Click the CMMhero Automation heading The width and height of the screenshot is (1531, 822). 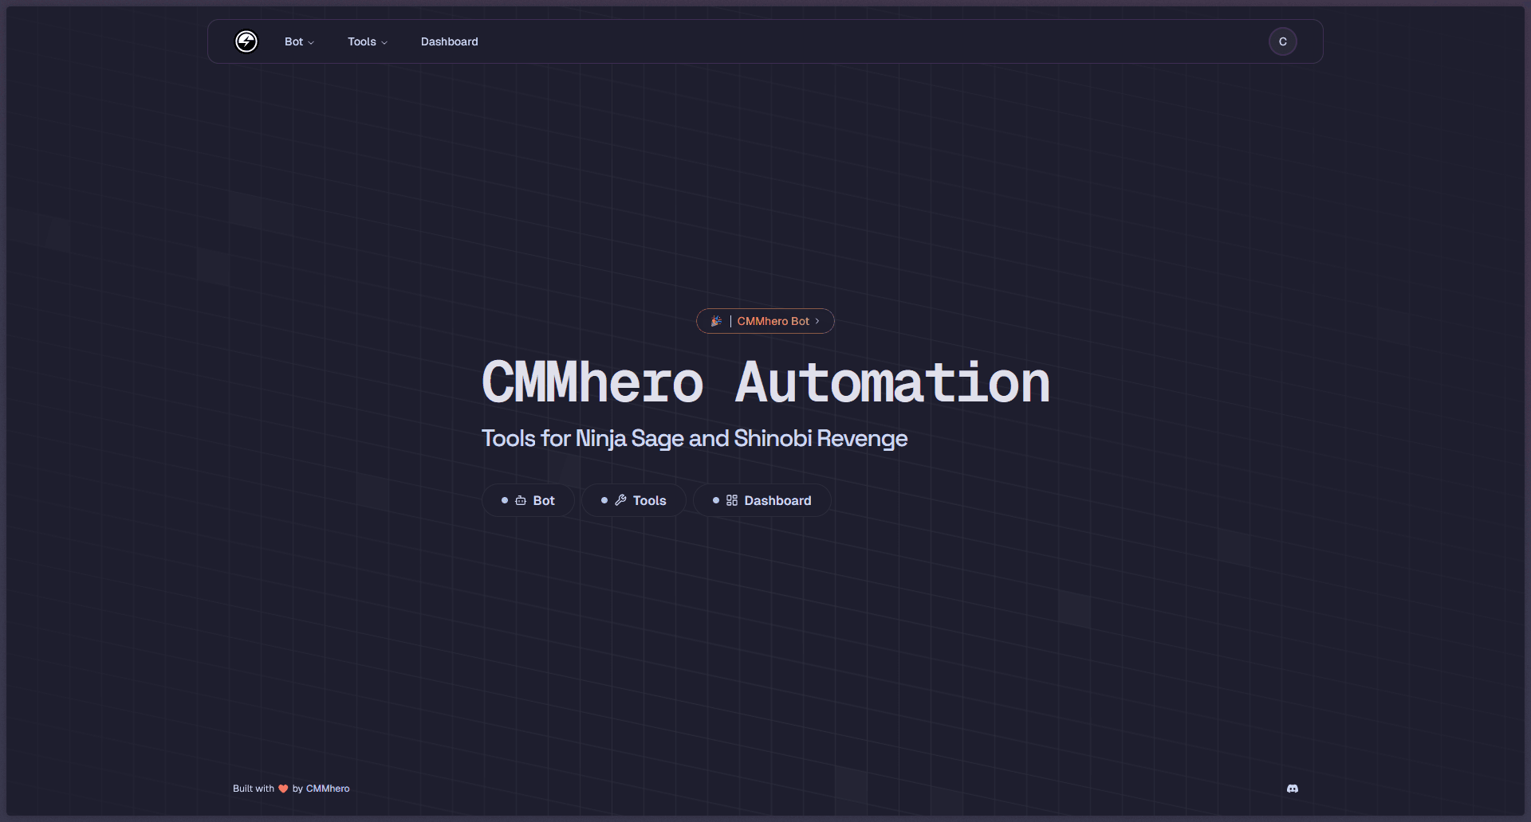pos(765,385)
